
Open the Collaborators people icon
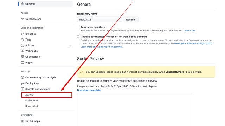pos(22,19)
